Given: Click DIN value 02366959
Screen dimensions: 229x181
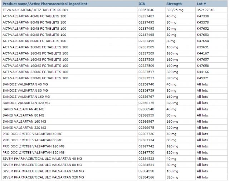Looking at the screenshot, I should coord(146,115).
